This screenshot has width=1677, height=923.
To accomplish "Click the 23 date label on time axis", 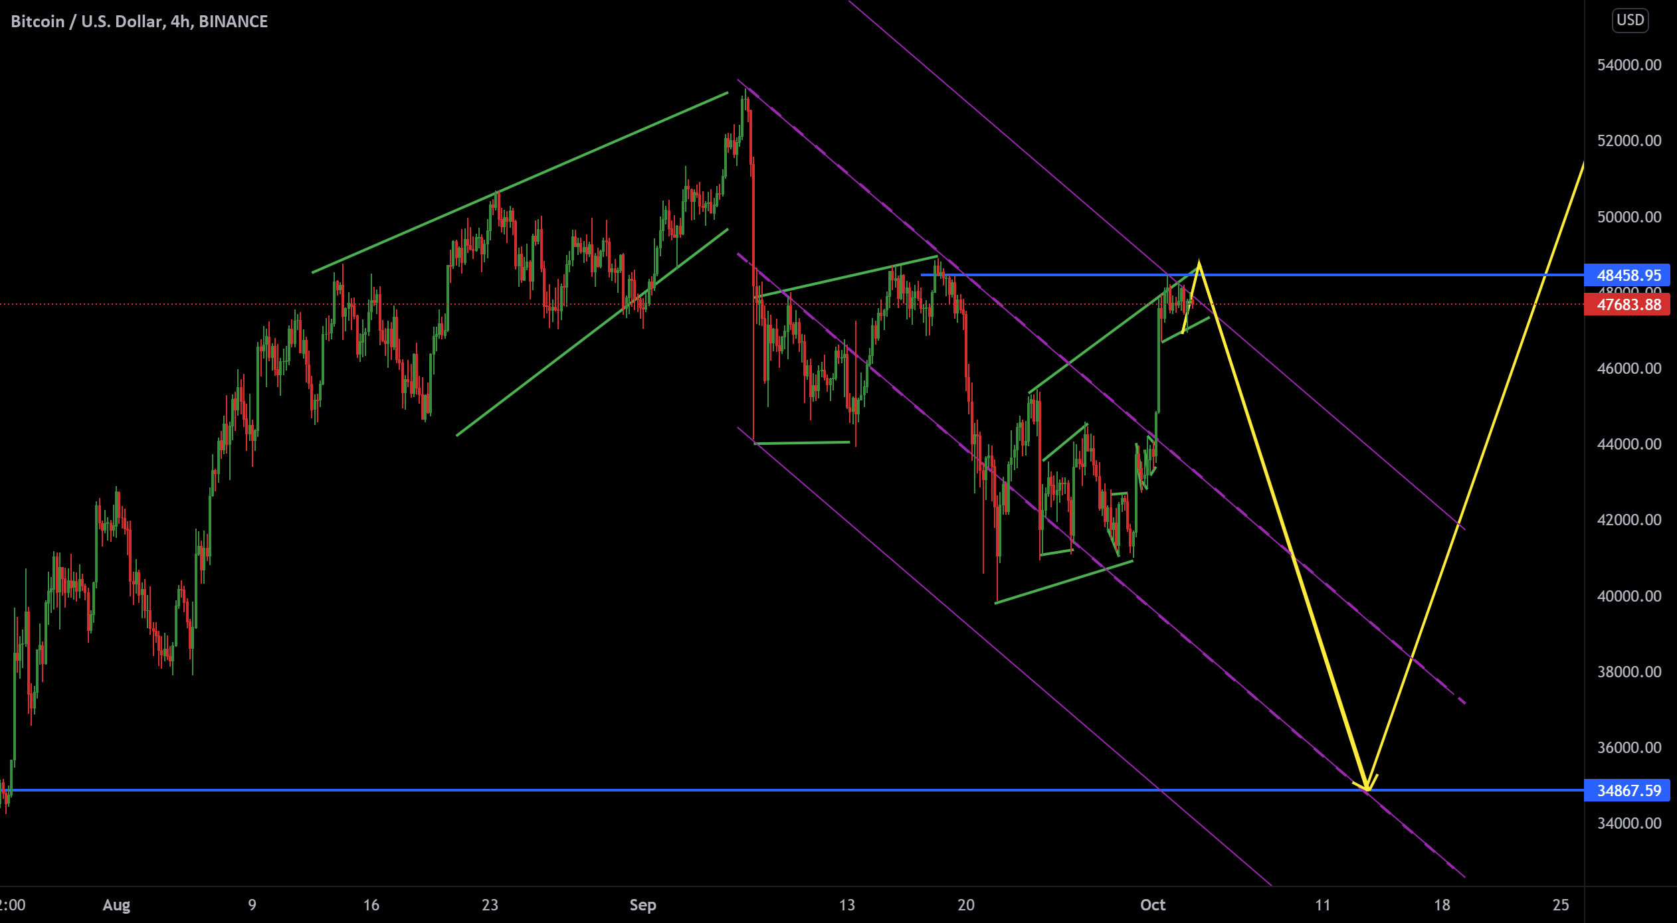I will [490, 905].
